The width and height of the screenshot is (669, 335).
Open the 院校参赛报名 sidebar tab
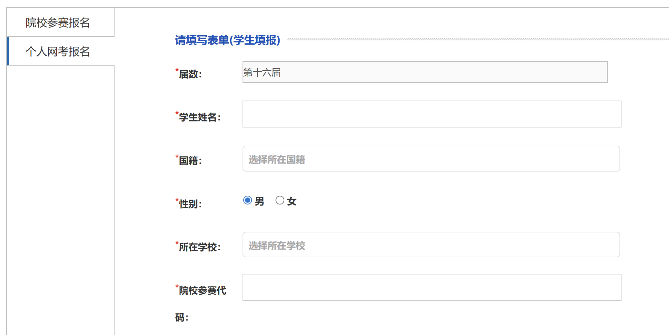(x=58, y=23)
